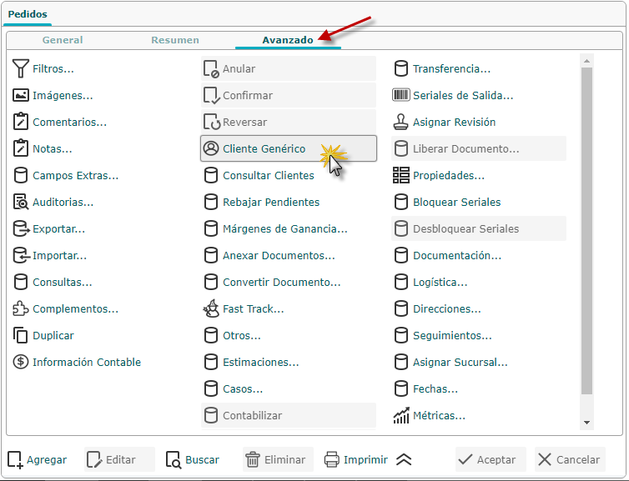The image size is (629, 481).
Task: Click the Reversar document icon
Action: [211, 122]
